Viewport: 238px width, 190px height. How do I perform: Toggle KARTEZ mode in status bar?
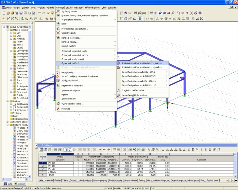(126, 188)
